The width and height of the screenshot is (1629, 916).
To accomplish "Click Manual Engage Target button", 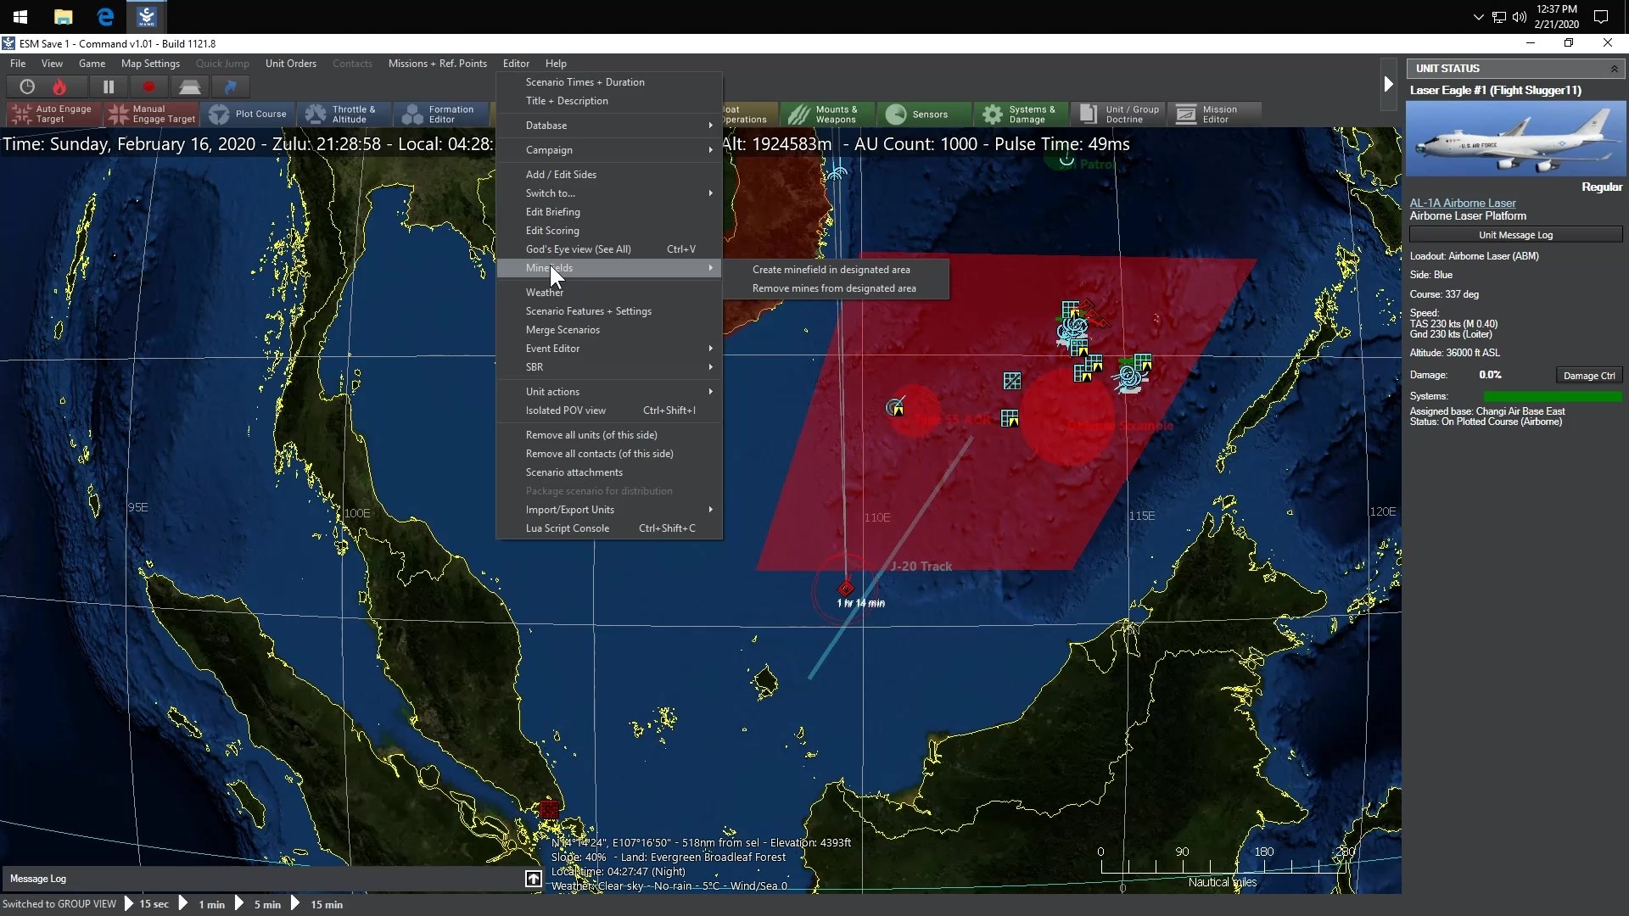I will coord(152,114).
